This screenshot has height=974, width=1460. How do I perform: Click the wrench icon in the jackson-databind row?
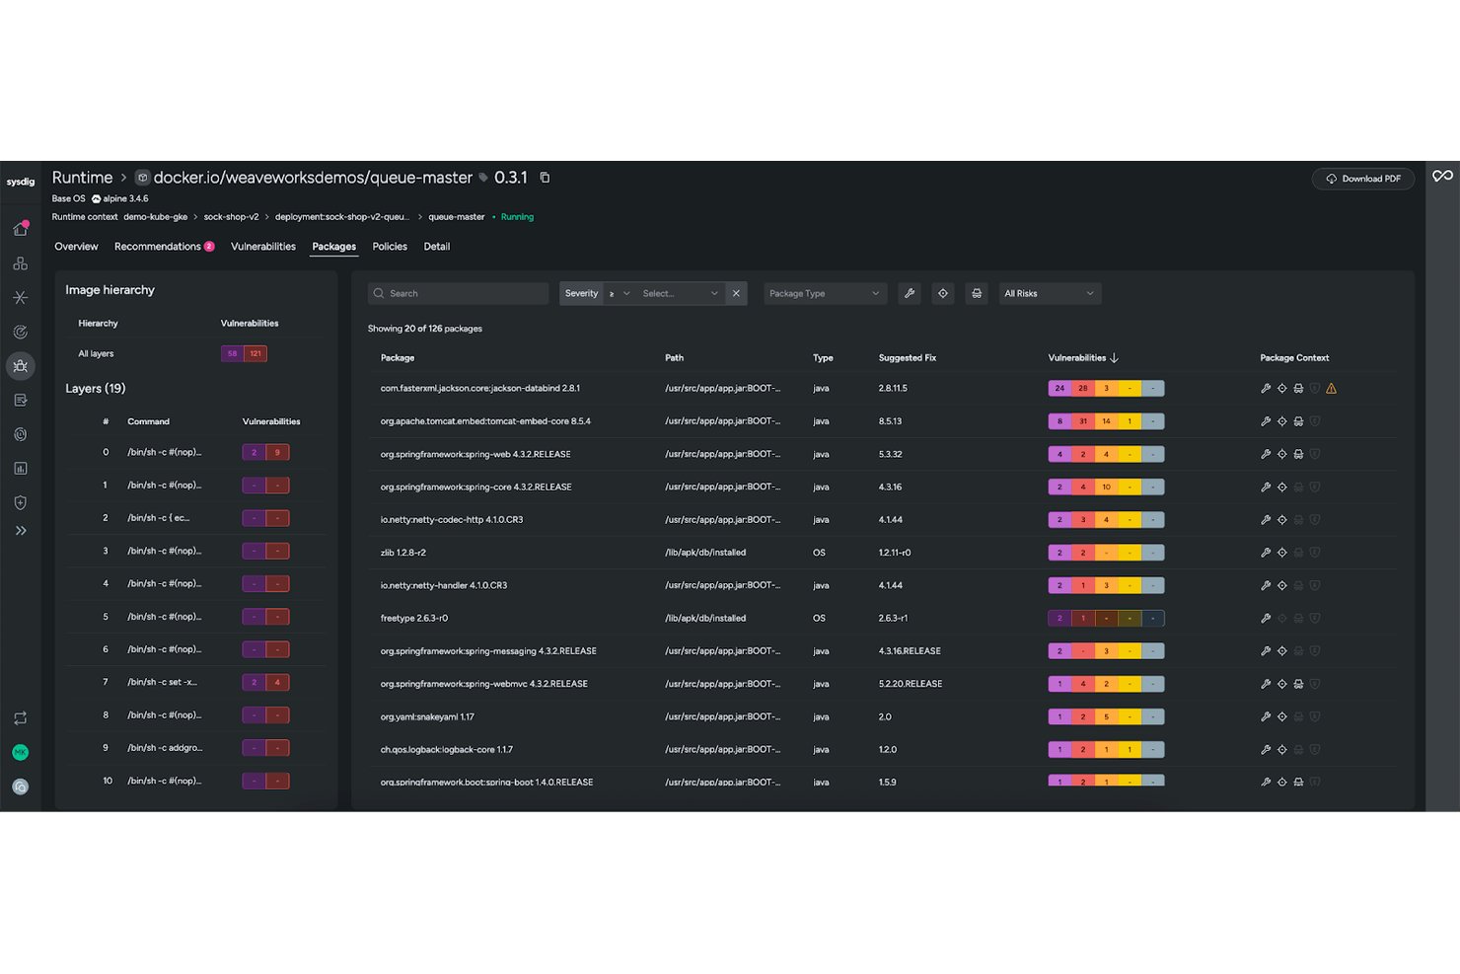pyautogui.click(x=1266, y=389)
